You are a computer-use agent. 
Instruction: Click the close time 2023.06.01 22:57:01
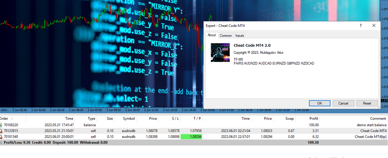coord(236,136)
